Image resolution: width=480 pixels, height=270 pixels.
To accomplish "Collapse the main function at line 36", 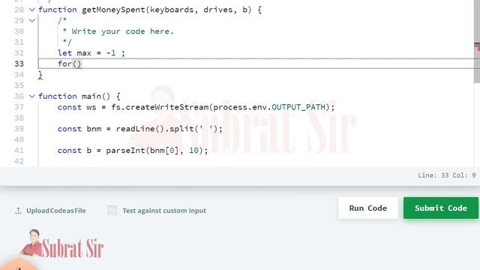I will pos(32,97).
